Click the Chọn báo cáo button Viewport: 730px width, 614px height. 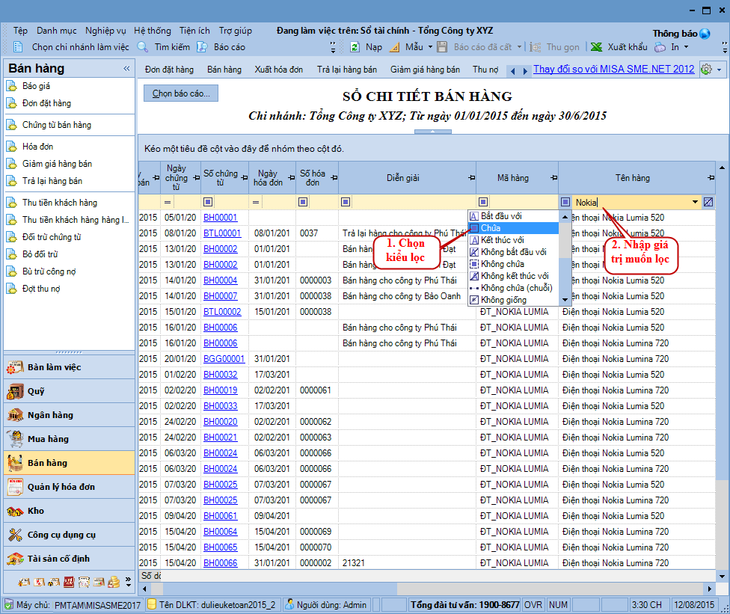click(x=181, y=93)
